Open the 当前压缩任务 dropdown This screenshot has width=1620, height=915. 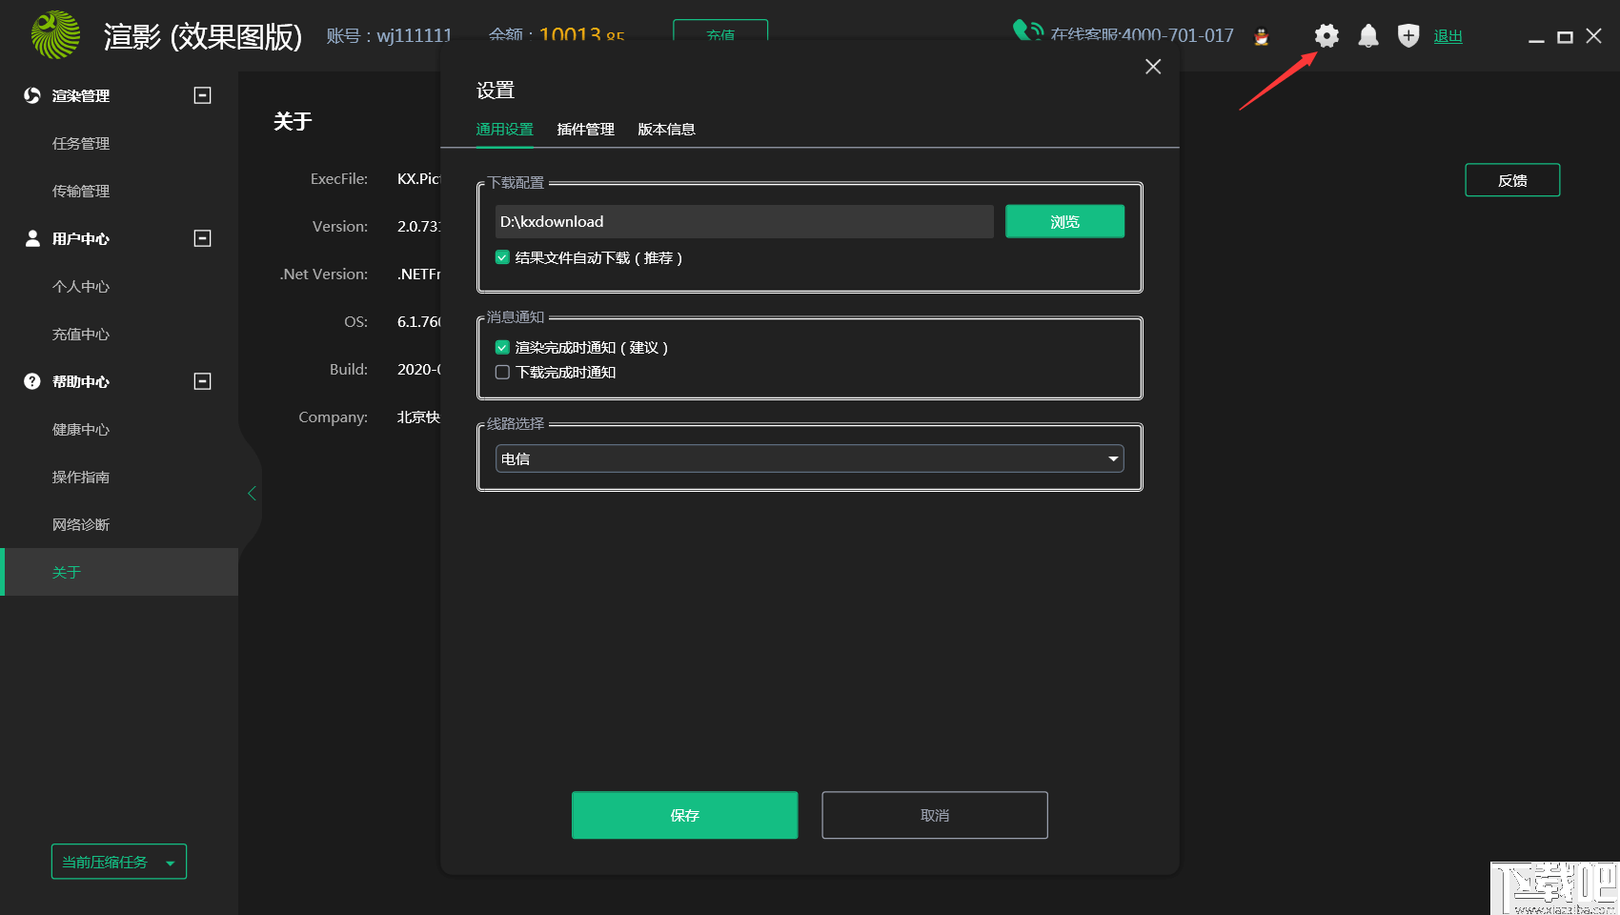[119, 862]
